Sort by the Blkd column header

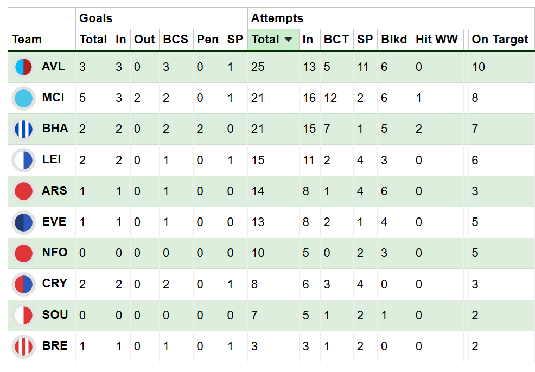point(394,40)
